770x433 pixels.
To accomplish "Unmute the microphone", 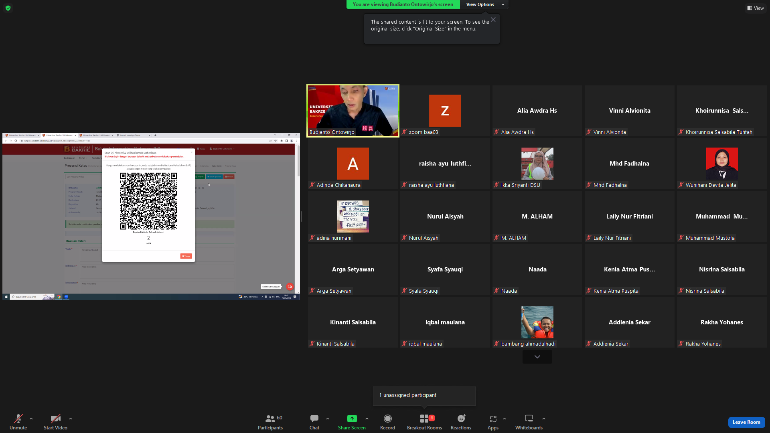I will (x=18, y=422).
